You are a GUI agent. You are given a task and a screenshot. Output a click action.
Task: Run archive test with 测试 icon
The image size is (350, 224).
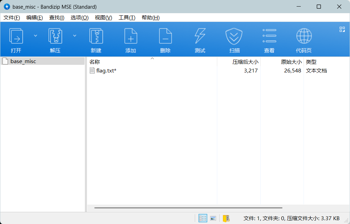[x=200, y=36]
